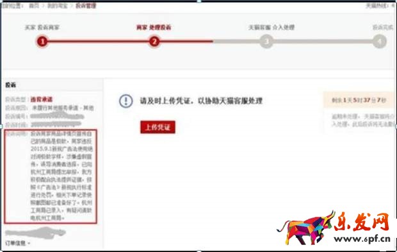
Task: Click the 天猫热线 hotline text
Action: (380, 6)
